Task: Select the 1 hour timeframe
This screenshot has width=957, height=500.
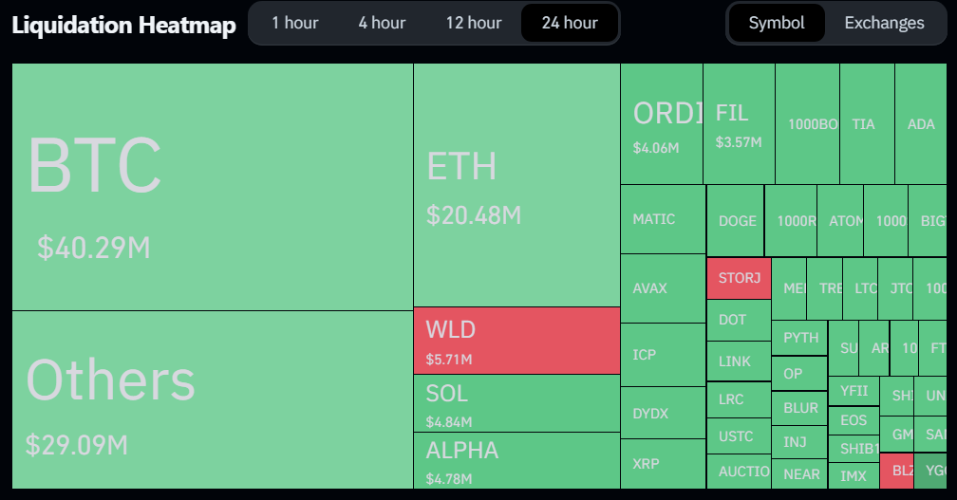Action: [295, 23]
